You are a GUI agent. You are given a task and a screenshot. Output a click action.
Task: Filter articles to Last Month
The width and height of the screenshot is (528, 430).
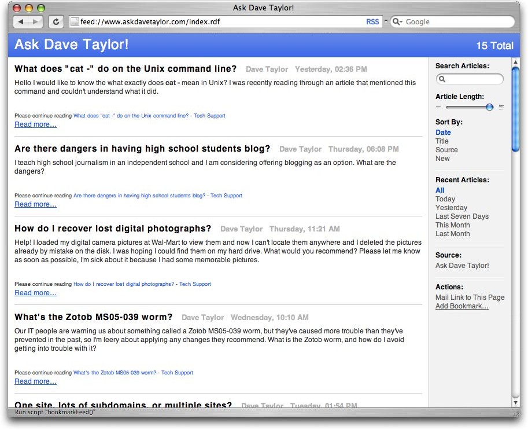[453, 234]
